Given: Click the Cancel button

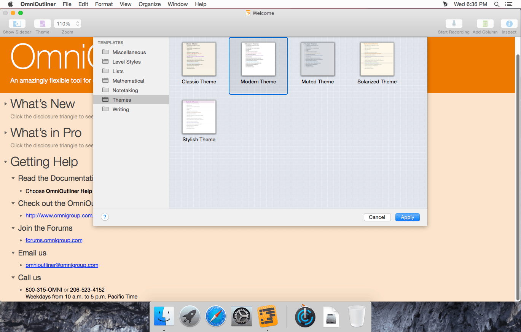Looking at the screenshot, I should [x=377, y=217].
